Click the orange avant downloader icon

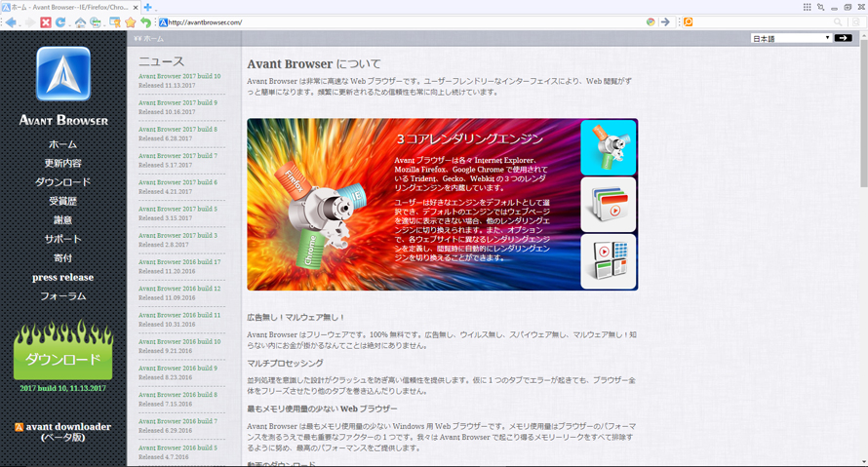point(19,427)
